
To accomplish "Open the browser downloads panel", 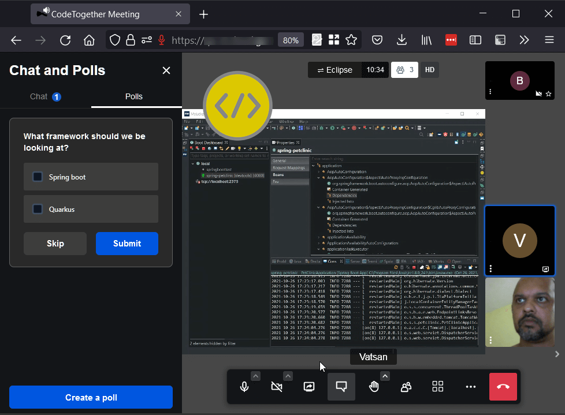I will (402, 40).
